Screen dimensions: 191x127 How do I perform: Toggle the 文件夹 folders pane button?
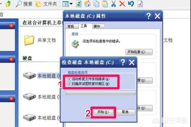click(x=46, y=4)
